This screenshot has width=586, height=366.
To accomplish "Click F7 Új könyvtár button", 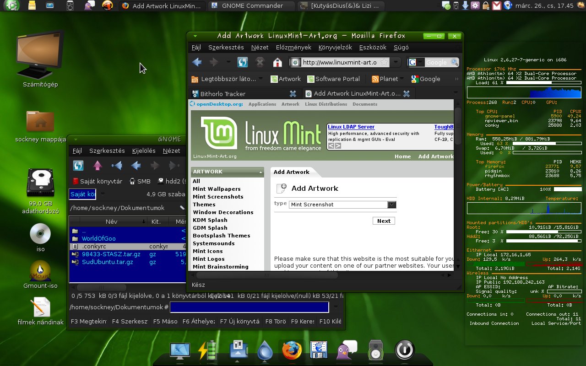I will coord(239,321).
